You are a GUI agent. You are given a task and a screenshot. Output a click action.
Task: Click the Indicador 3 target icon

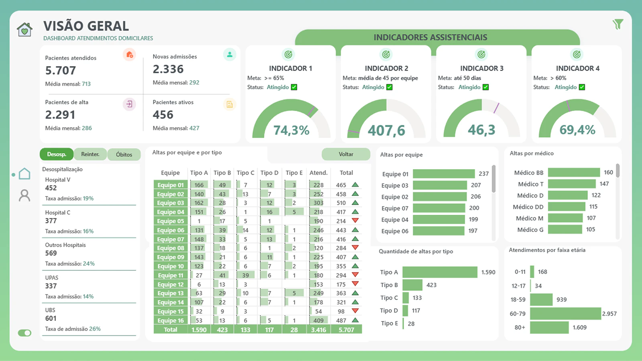481,54
